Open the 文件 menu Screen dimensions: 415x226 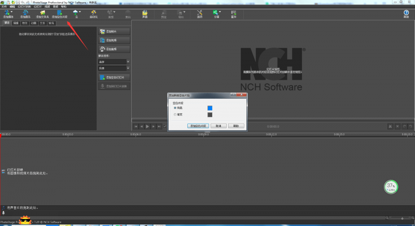pos(4,7)
